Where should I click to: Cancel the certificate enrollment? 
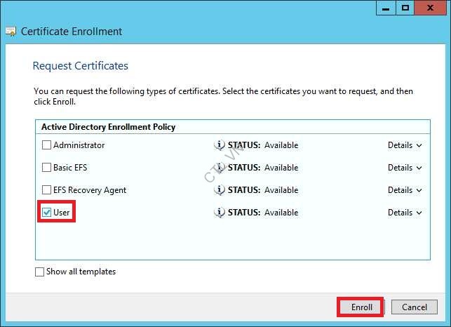(414, 307)
